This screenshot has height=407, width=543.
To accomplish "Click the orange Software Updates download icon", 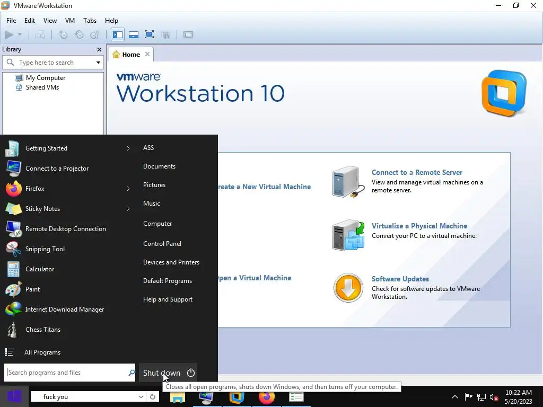I will 348,288.
